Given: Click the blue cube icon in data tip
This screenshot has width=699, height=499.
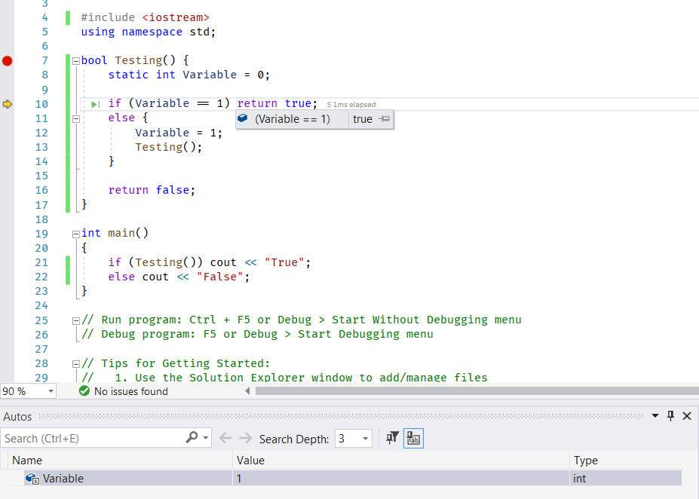Looking at the screenshot, I should (243, 118).
